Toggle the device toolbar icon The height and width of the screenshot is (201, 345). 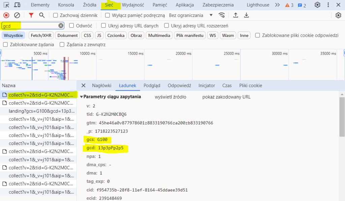click(x=17, y=5)
